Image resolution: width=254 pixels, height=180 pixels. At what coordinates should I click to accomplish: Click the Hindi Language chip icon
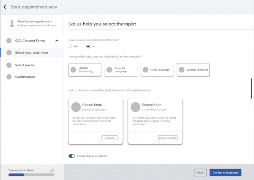[146, 70]
